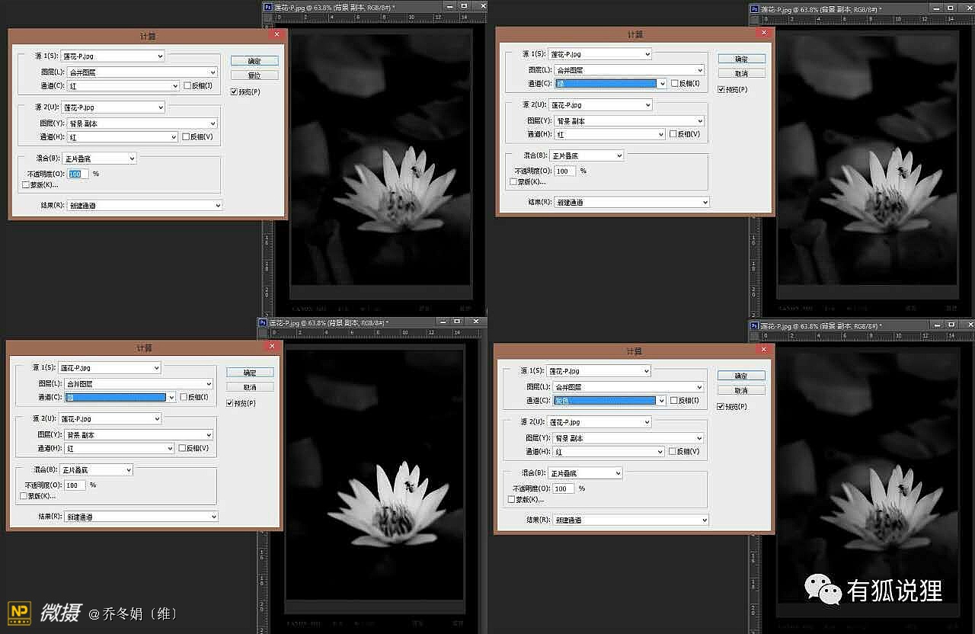Image resolution: width=975 pixels, height=634 pixels.
Task: Click the WeChat logo watermark beside 有狐说狸
Action: (823, 589)
